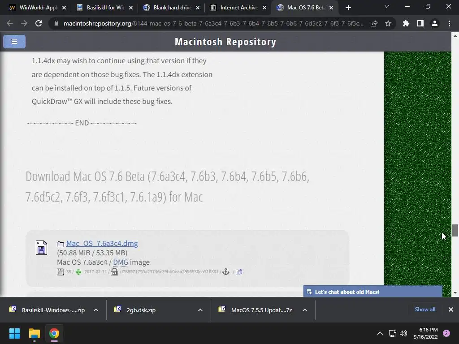Expand options for MacOS 7.5.5 Update download
Image resolution: width=459 pixels, height=344 pixels.
click(x=305, y=310)
